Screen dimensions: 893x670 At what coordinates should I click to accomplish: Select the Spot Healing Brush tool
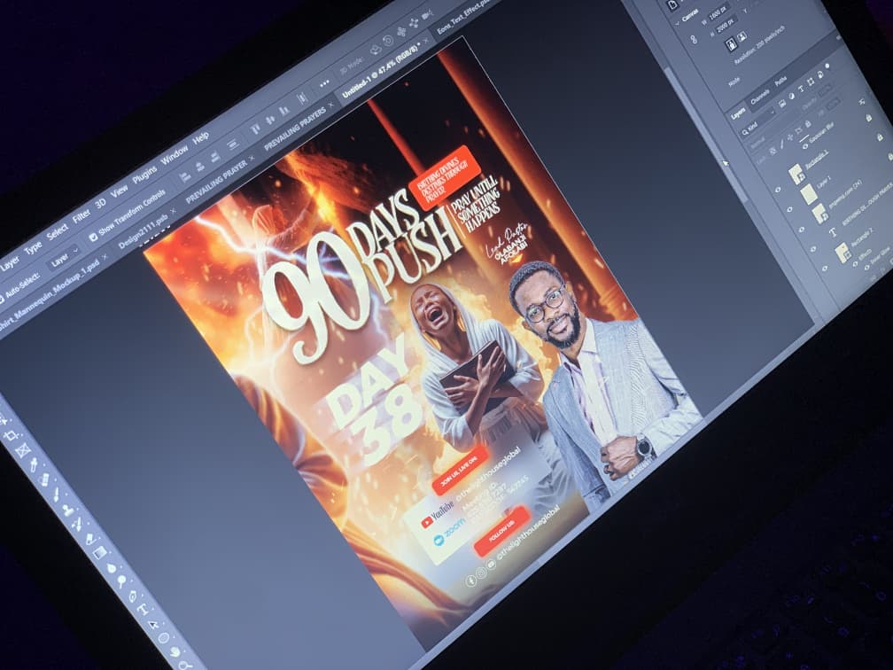pyautogui.click(x=44, y=479)
